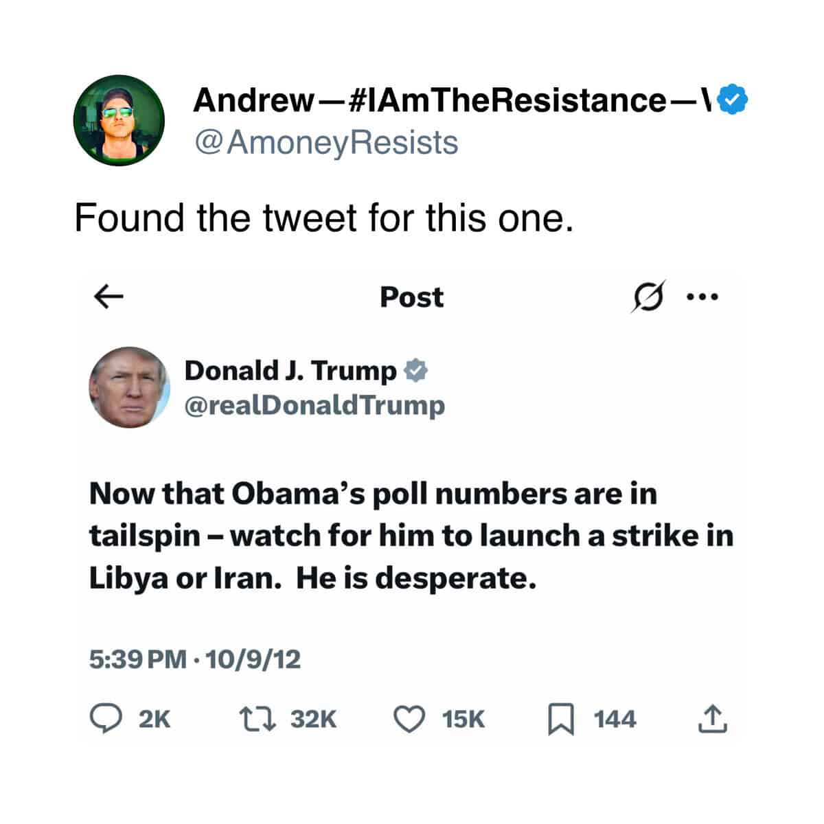Click Andrew's blue verified badge
Viewport: 824px width, 824px height.
click(733, 101)
